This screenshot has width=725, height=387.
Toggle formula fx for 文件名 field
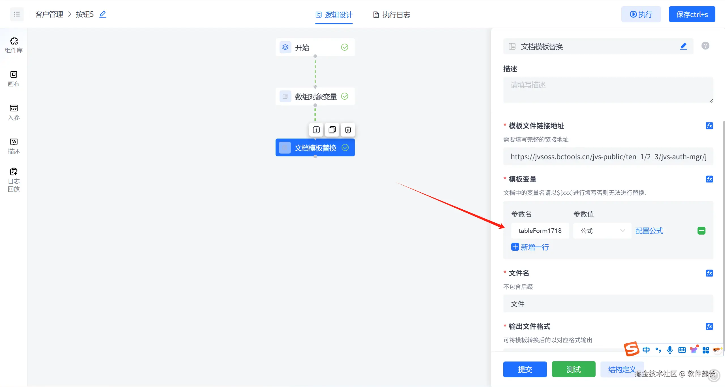709,273
